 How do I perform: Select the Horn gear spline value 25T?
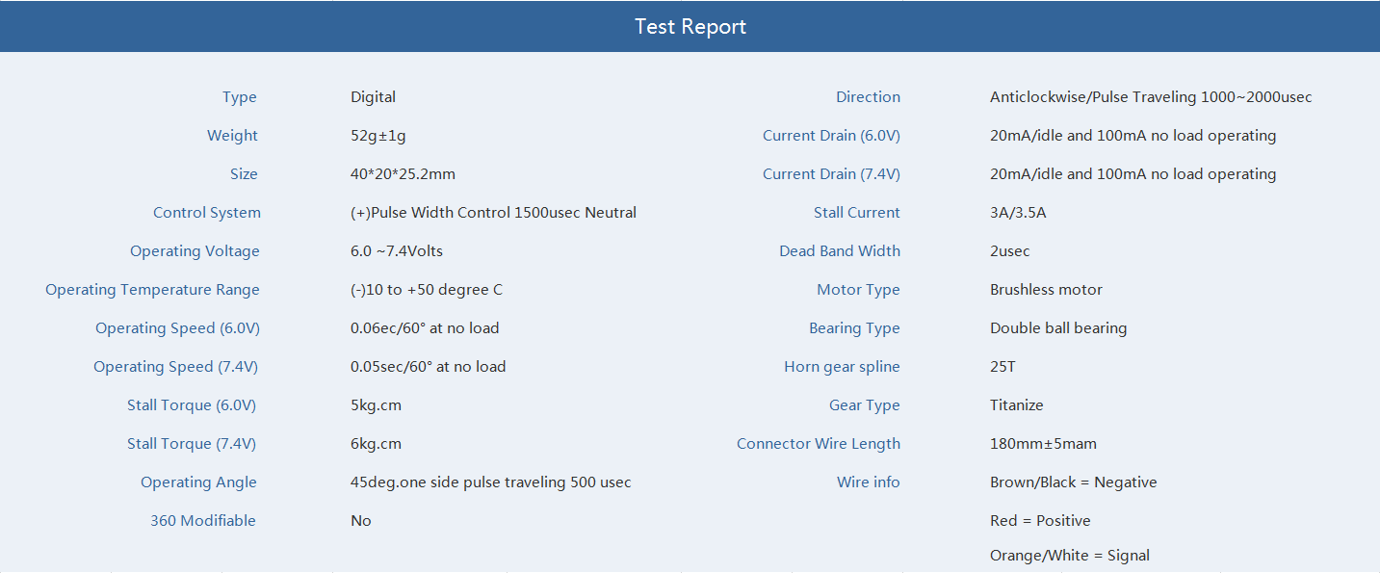click(x=1002, y=367)
